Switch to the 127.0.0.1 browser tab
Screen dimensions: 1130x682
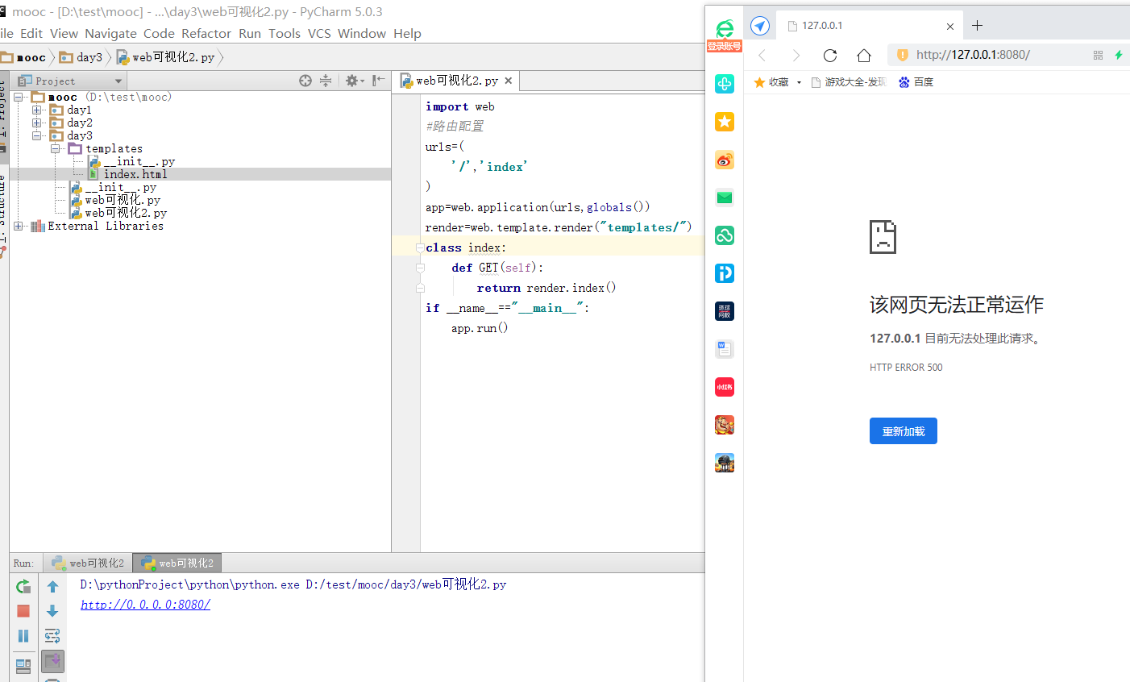pyautogui.click(x=870, y=26)
